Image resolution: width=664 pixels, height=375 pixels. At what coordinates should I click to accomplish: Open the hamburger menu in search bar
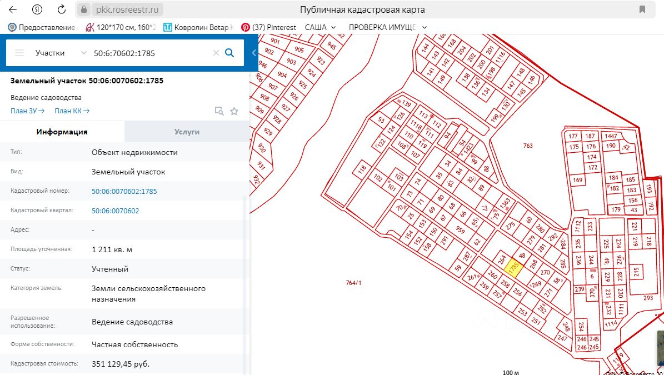coord(19,53)
